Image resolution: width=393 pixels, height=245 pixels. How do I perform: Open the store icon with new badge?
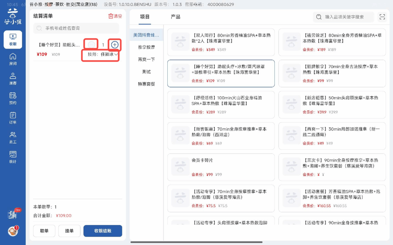click(13, 214)
